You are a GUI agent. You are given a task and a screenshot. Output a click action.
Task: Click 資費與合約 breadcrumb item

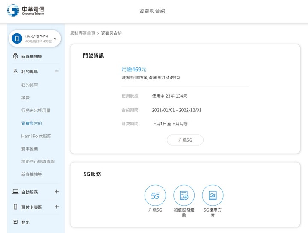[111, 33]
